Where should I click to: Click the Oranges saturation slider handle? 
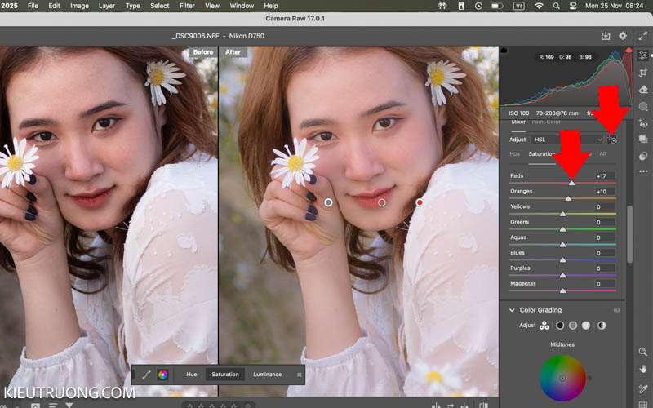click(568, 198)
